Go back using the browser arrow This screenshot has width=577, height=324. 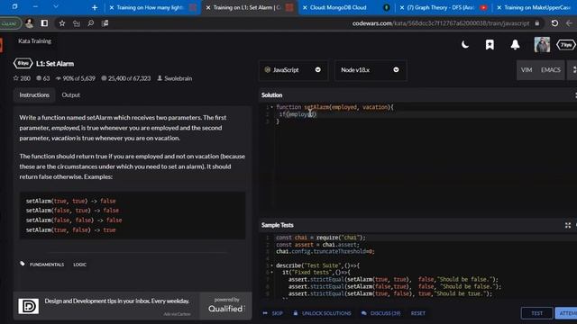pos(569,23)
